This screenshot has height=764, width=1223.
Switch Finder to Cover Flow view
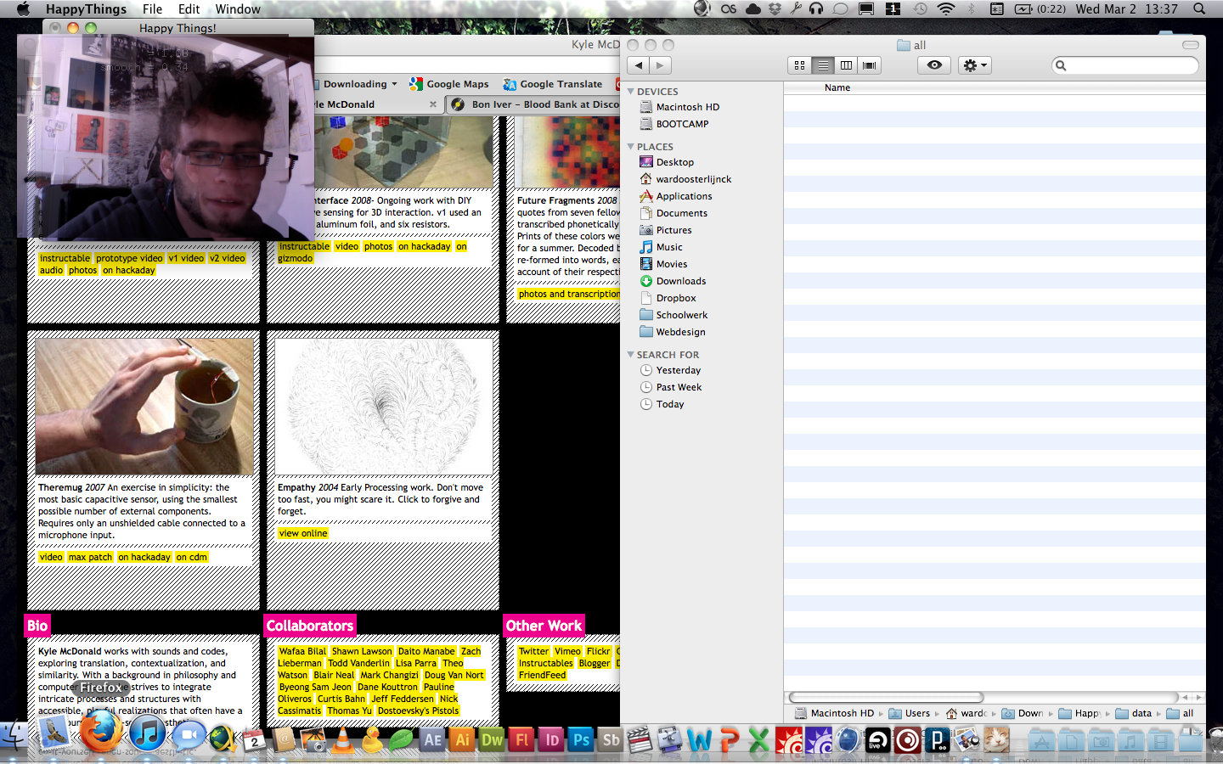(869, 65)
